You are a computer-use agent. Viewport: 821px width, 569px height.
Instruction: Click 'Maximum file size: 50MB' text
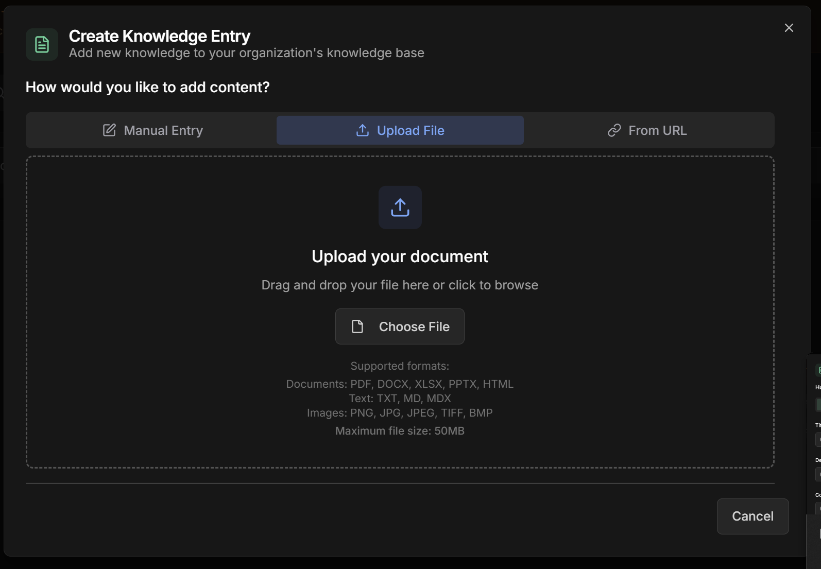click(400, 431)
